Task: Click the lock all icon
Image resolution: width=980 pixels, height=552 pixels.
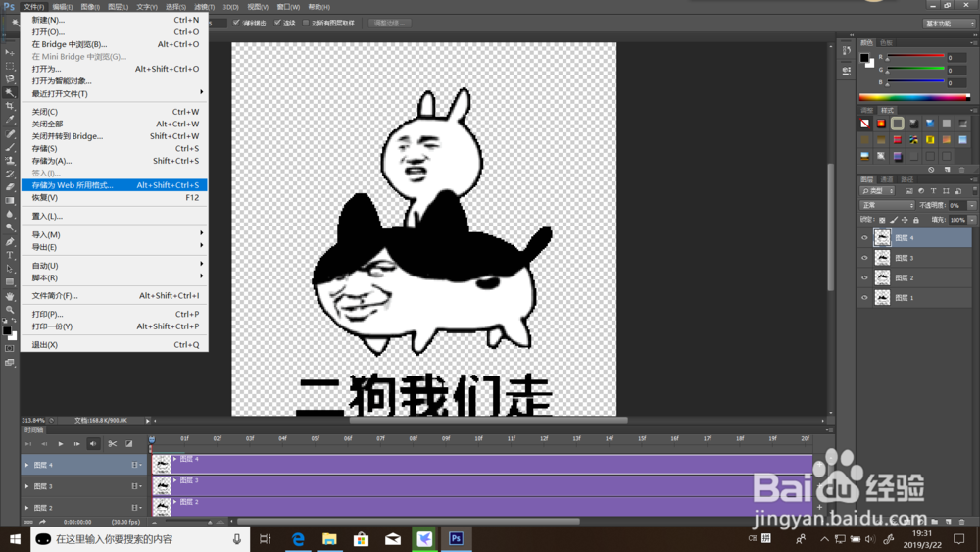Action: click(x=915, y=220)
